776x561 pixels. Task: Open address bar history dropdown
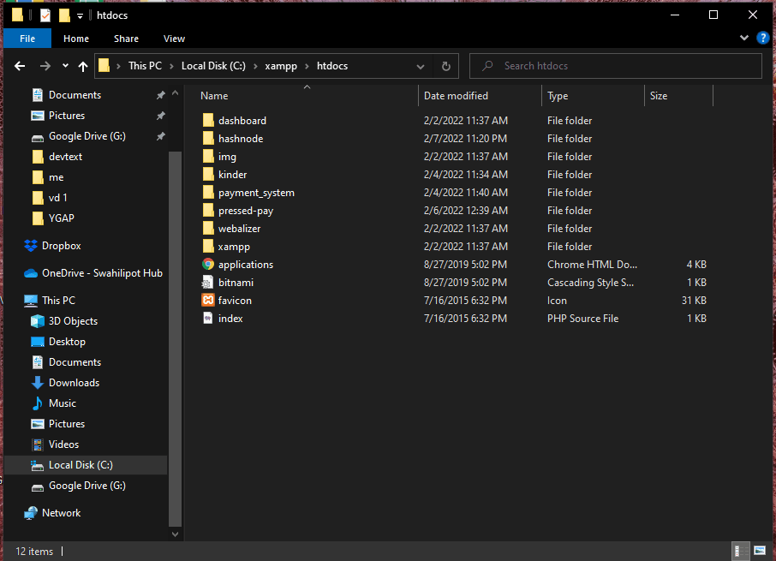tap(421, 66)
